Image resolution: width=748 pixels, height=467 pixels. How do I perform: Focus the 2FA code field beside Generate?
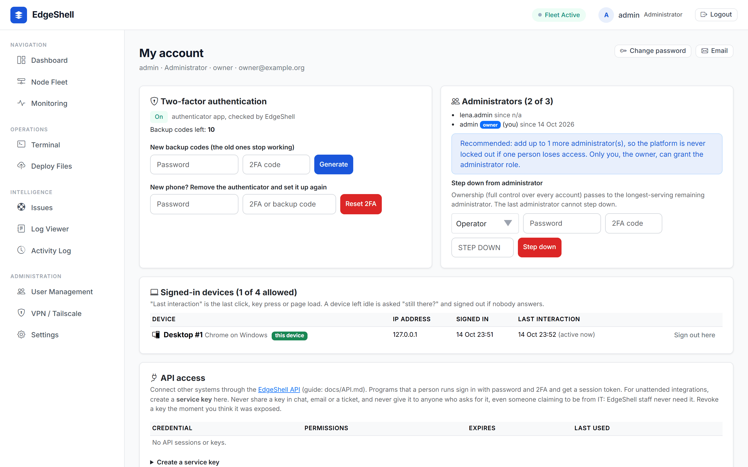[276, 165]
